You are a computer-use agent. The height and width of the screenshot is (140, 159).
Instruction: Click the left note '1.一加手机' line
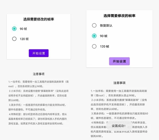point(39,82)
